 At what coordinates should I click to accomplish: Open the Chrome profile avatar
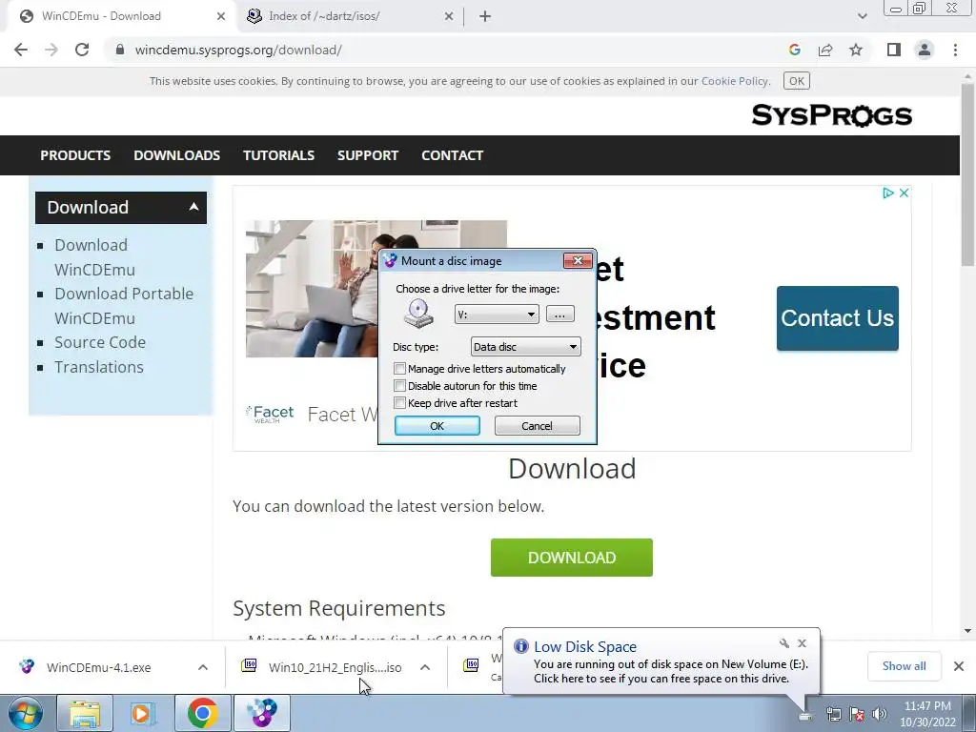pyautogui.click(x=925, y=50)
